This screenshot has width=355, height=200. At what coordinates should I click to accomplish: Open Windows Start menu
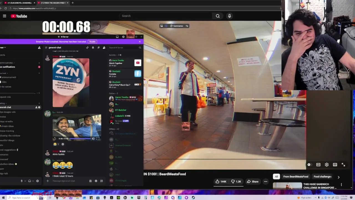pyautogui.click(x=3, y=197)
